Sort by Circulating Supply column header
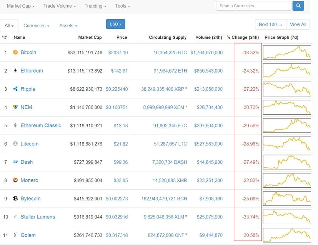Image resolution: width=318 pixels, height=245 pixels. coord(168,37)
